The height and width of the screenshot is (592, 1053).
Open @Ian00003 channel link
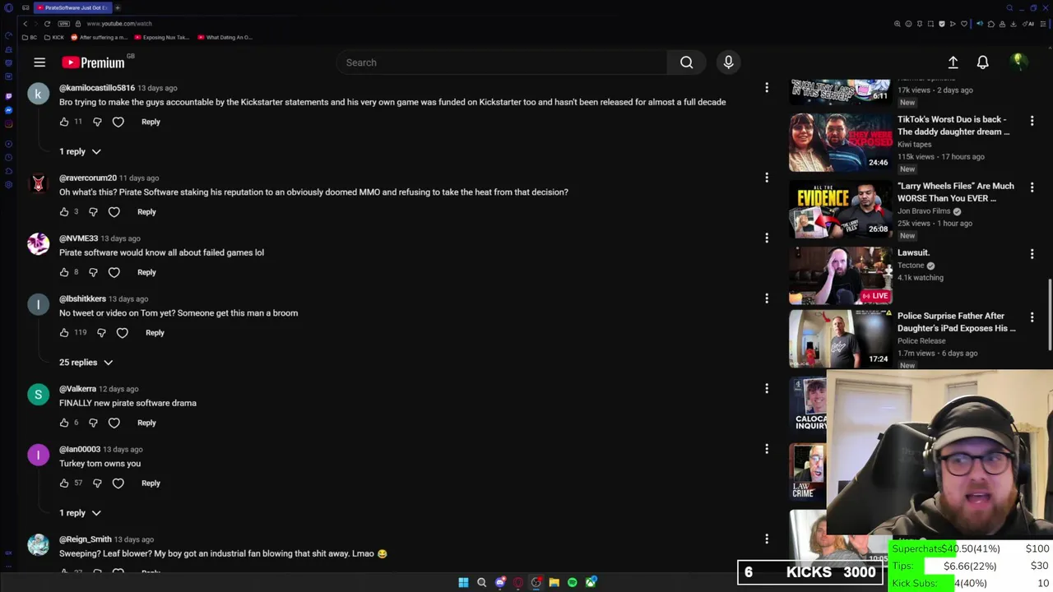pos(80,449)
